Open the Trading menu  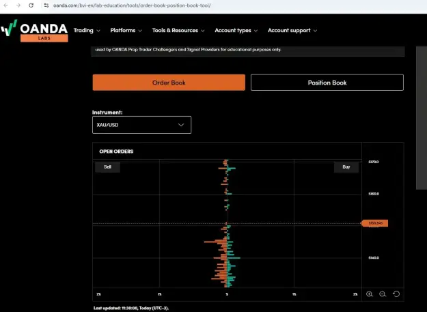(x=87, y=31)
